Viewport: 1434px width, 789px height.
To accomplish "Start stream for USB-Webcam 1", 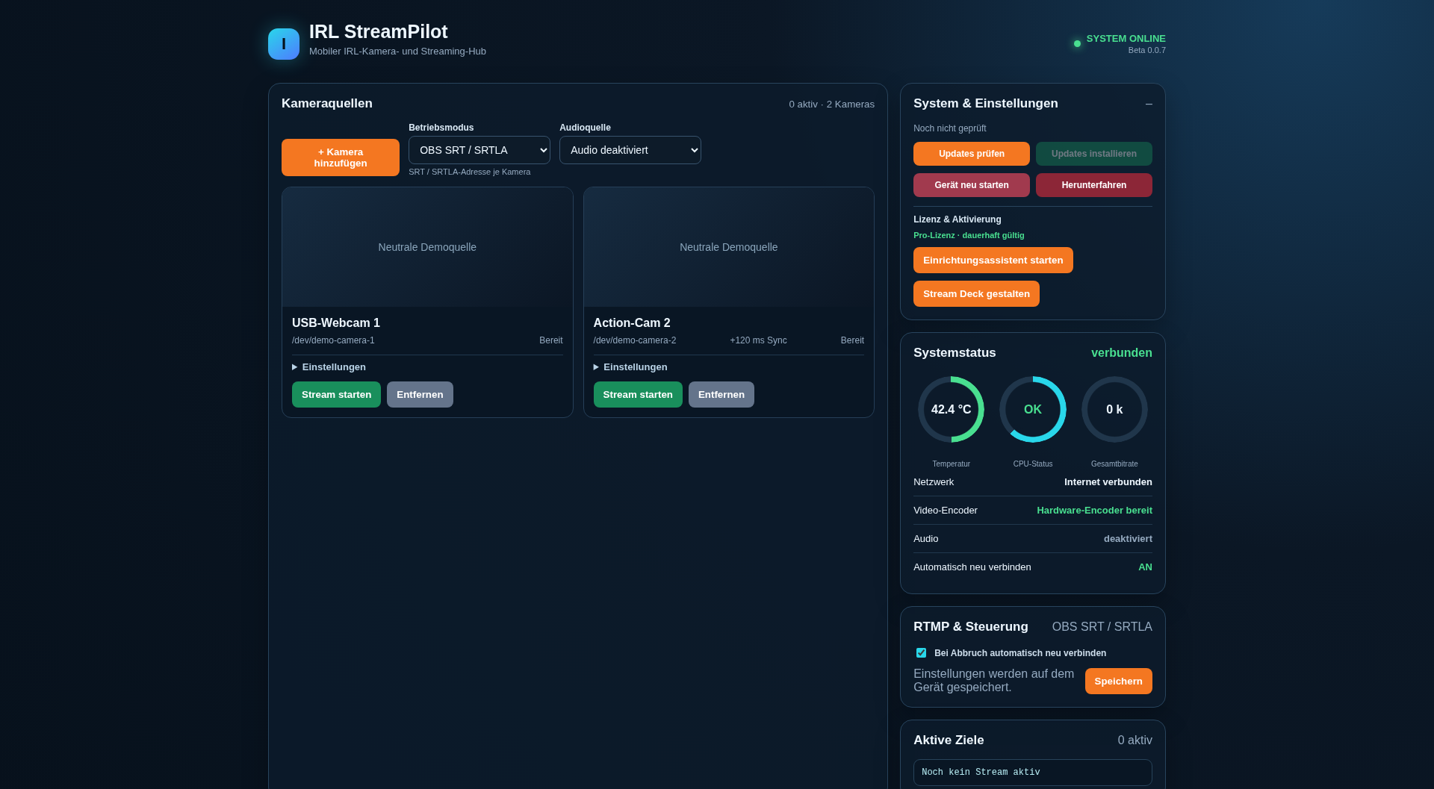I will 336,395.
